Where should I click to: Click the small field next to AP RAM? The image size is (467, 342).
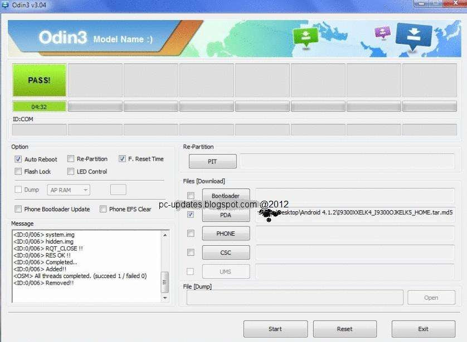(118, 190)
